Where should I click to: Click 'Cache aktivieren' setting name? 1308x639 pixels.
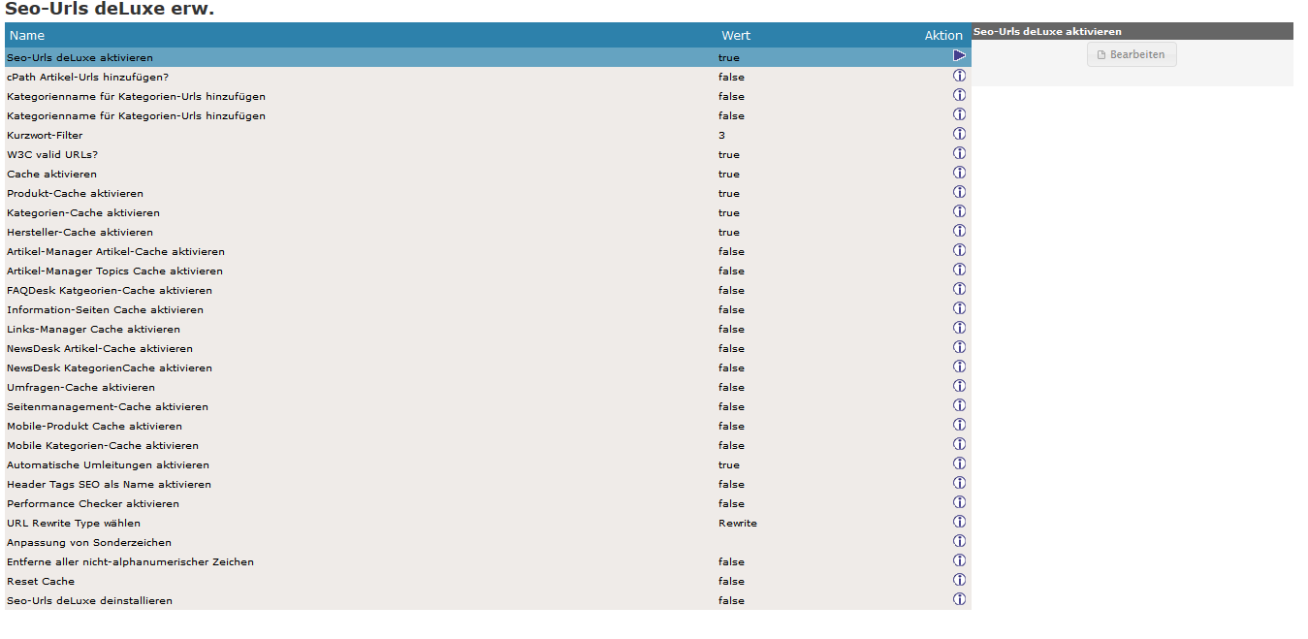(x=51, y=175)
